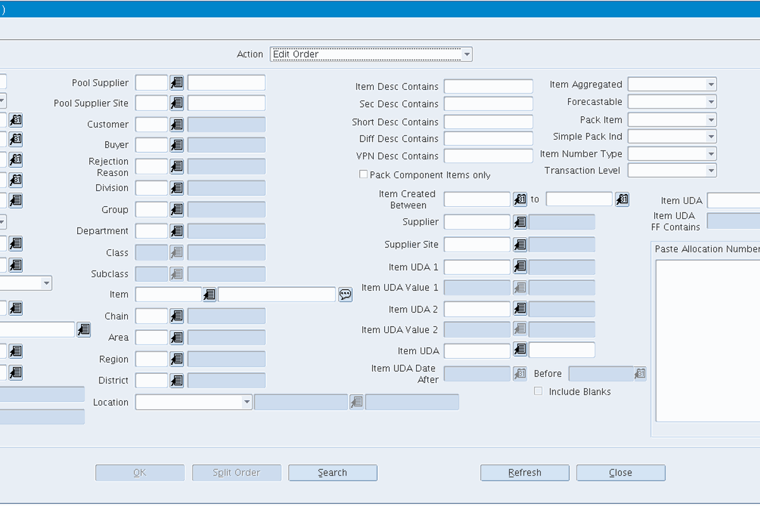
Task: Open the Item UDA 1 lookup icon
Action: click(520, 267)
